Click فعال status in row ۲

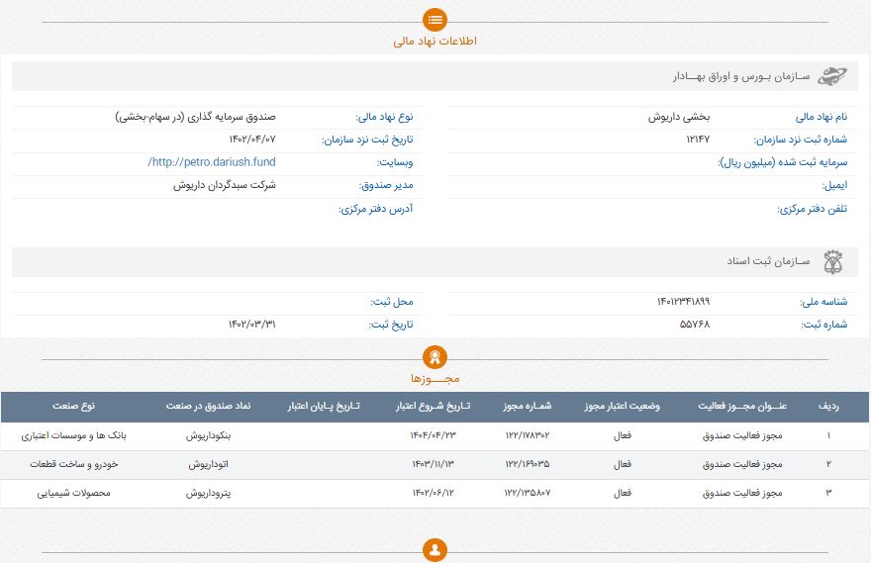click(623, 464)
